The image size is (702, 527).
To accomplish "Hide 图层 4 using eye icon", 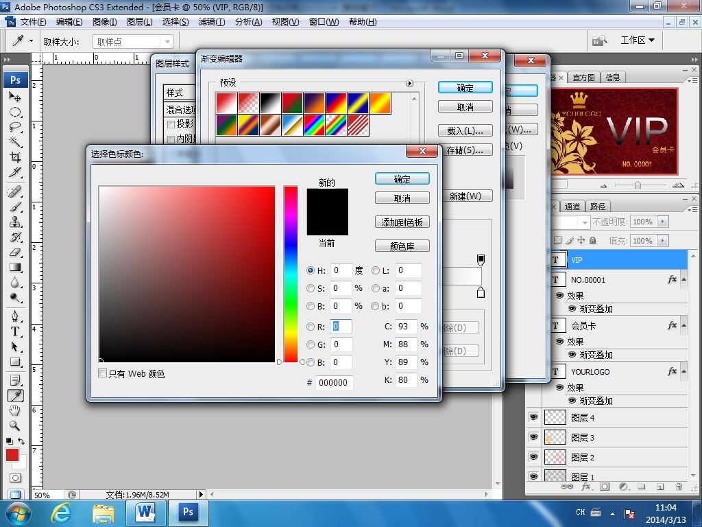I will click(x=533, y=417).
